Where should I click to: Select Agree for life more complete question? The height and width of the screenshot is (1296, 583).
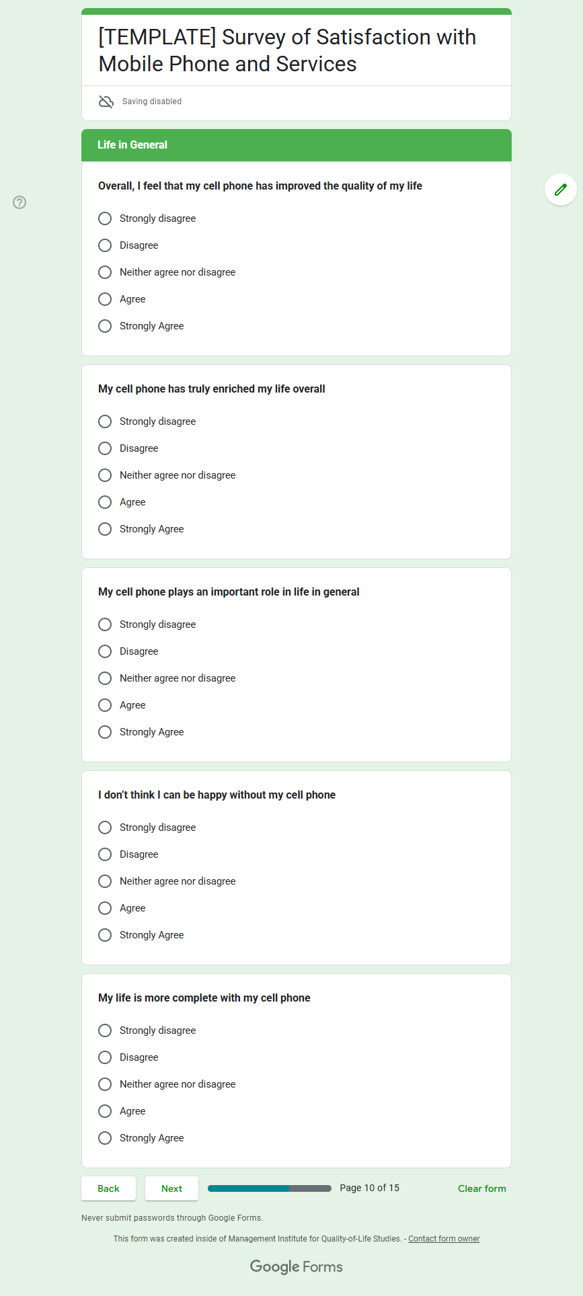click(x=105, y=1111)
